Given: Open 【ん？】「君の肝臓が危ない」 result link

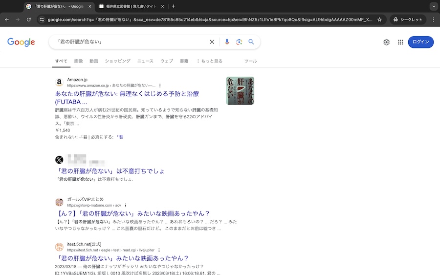Looking at the screenshot, I should (x=132, y=213).
